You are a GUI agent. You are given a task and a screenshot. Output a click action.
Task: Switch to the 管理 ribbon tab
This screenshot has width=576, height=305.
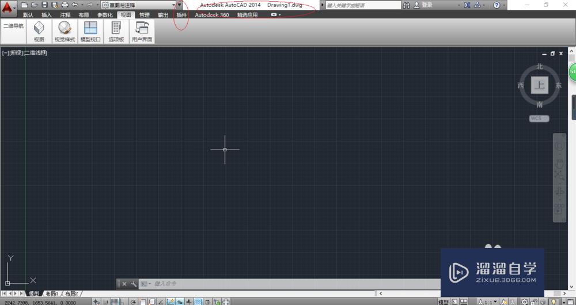[145, 15]
